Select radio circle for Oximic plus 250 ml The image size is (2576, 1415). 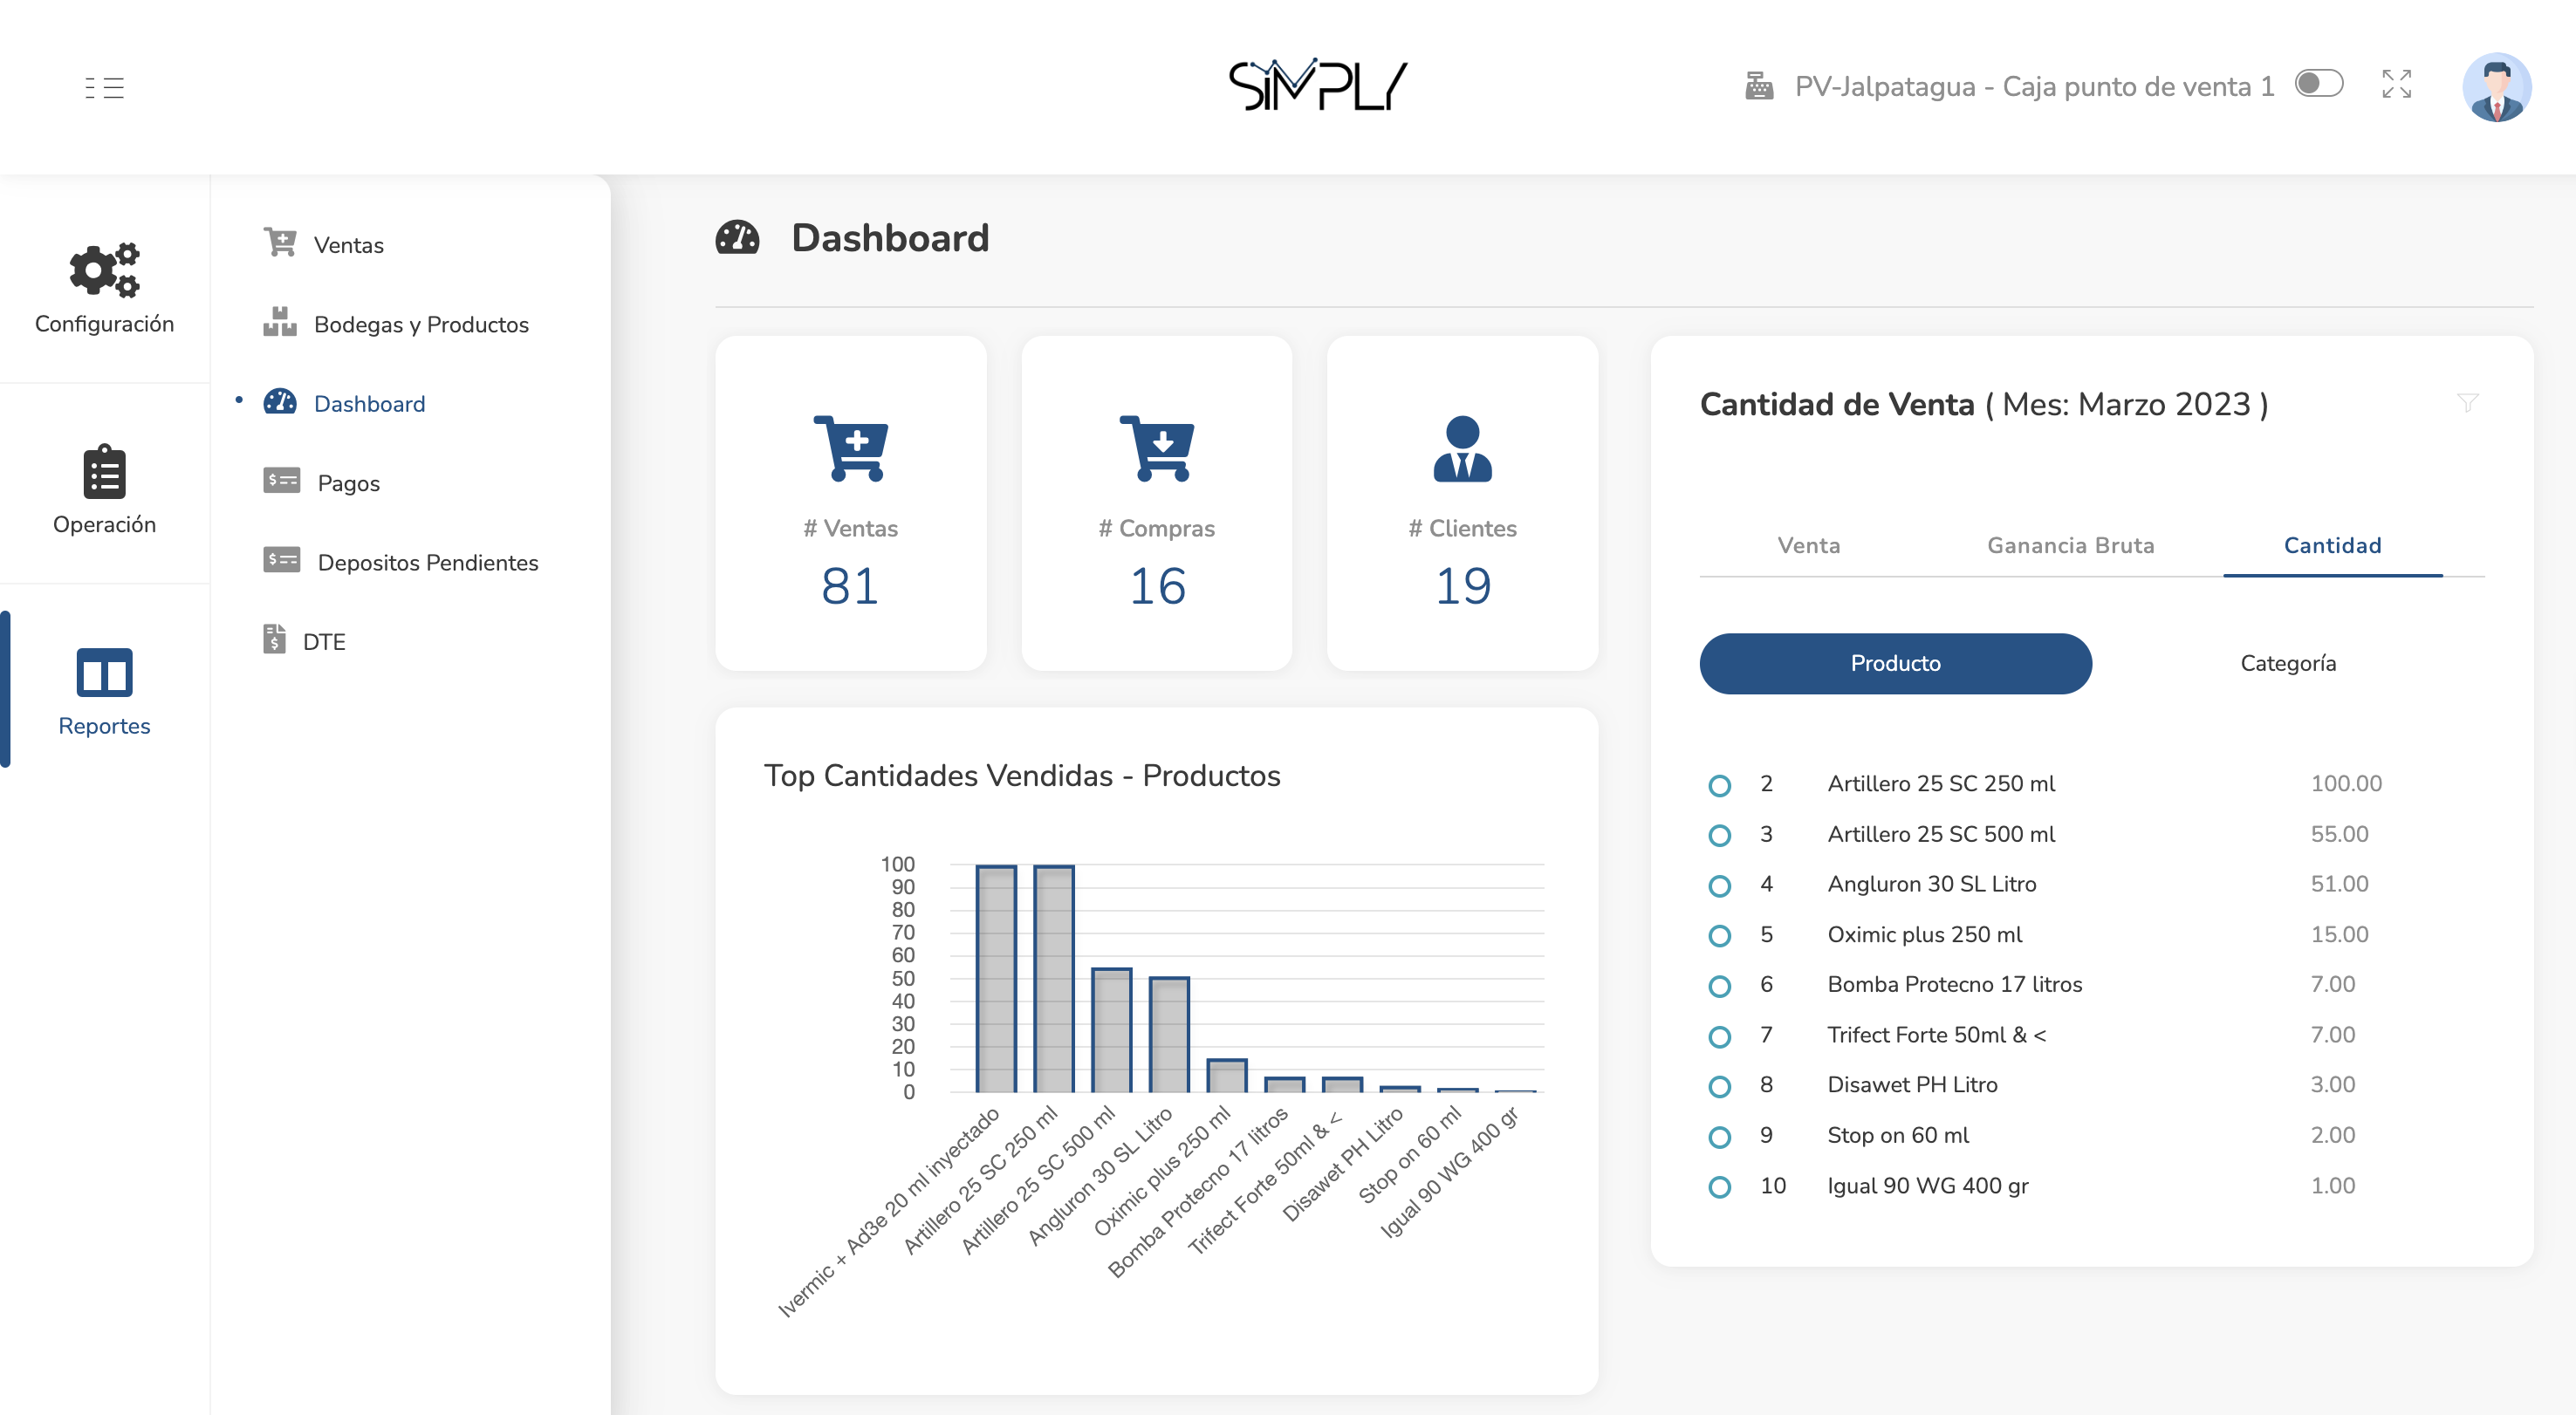(x=1719, y=936)
